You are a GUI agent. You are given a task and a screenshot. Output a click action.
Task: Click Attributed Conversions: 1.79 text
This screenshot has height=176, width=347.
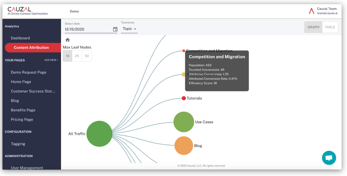(208, 74)
